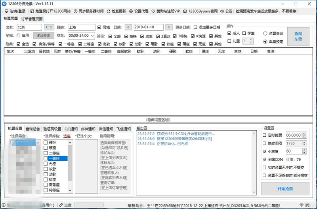Screen dimensions: 317x209
Task: Toggle the 硬卧 hide checkbox in 隐藏 row
Action: [x=147, y=44]
